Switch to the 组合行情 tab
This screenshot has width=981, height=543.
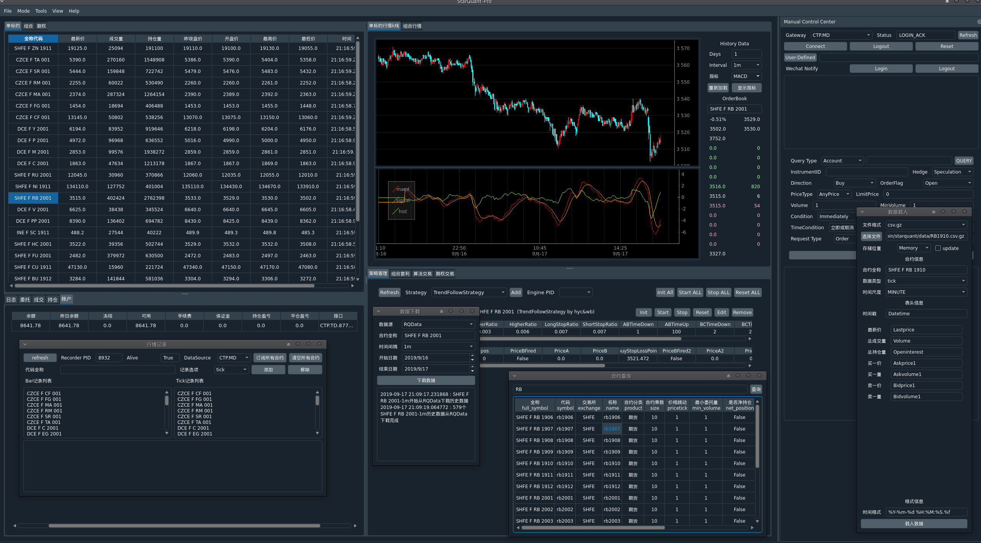coord(412,26)
